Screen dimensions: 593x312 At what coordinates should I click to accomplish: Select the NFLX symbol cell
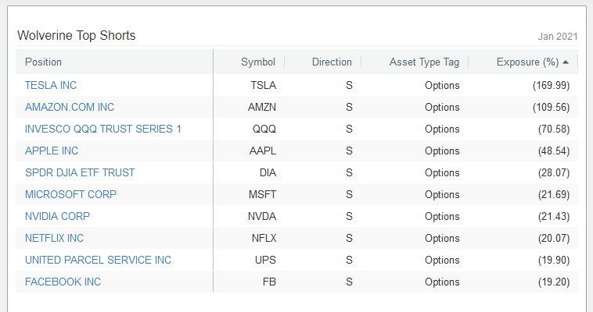tap(264, 239)
